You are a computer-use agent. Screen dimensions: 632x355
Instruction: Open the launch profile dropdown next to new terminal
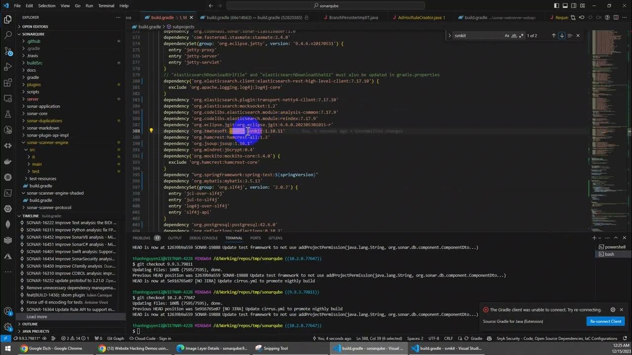pos(601,238)
